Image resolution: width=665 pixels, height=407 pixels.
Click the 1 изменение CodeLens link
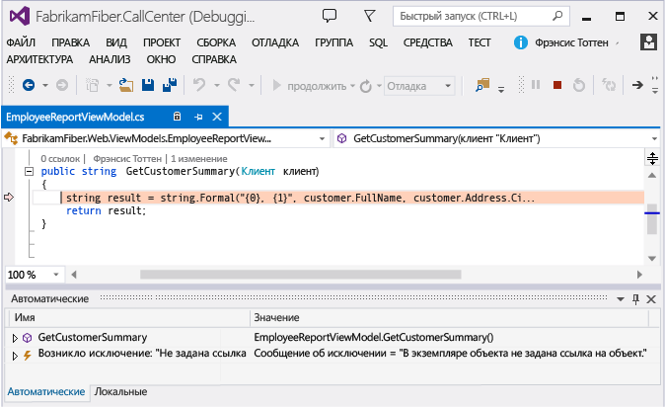(199, 159)
